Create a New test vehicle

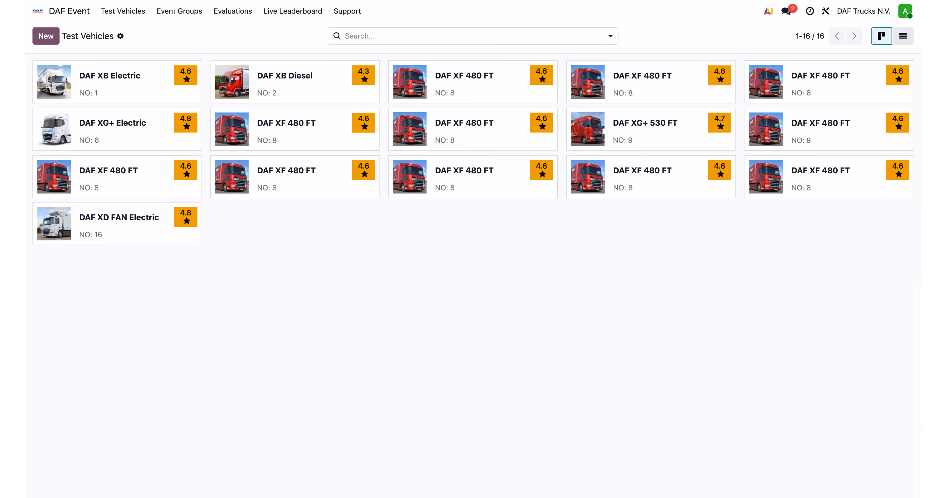pyautogui.click(x=46, y=36)
